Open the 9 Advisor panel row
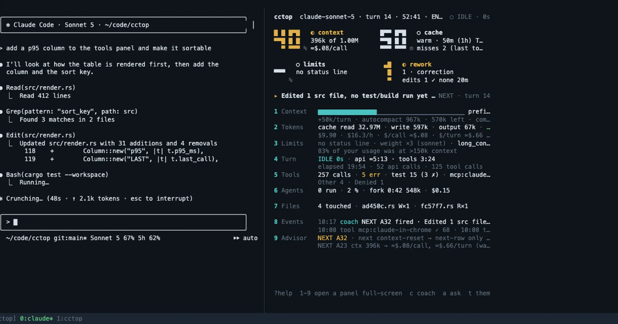The width and height of the screenshot is (618, 324). [382, 242]
